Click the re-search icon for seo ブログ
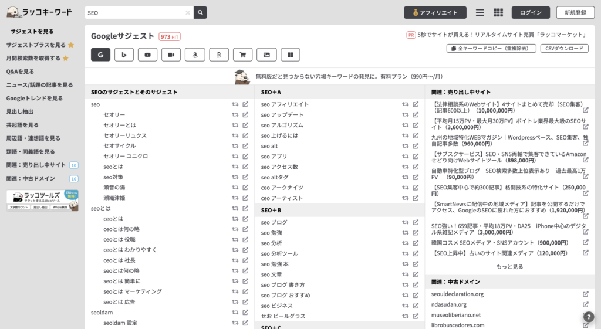The image size is (601, 329). [405, 222]
